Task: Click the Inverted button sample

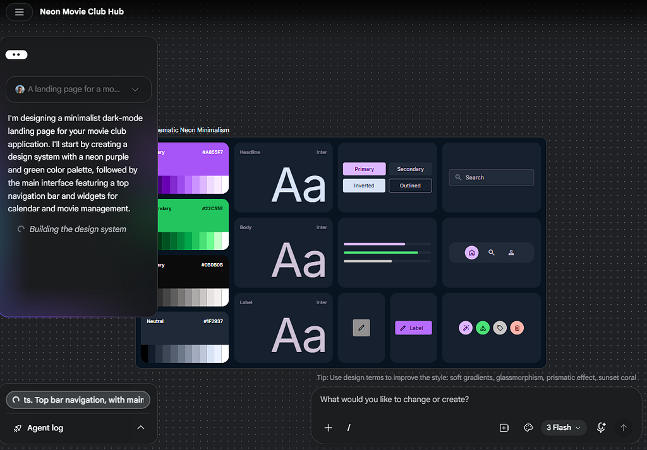Action: coord(365,186)
